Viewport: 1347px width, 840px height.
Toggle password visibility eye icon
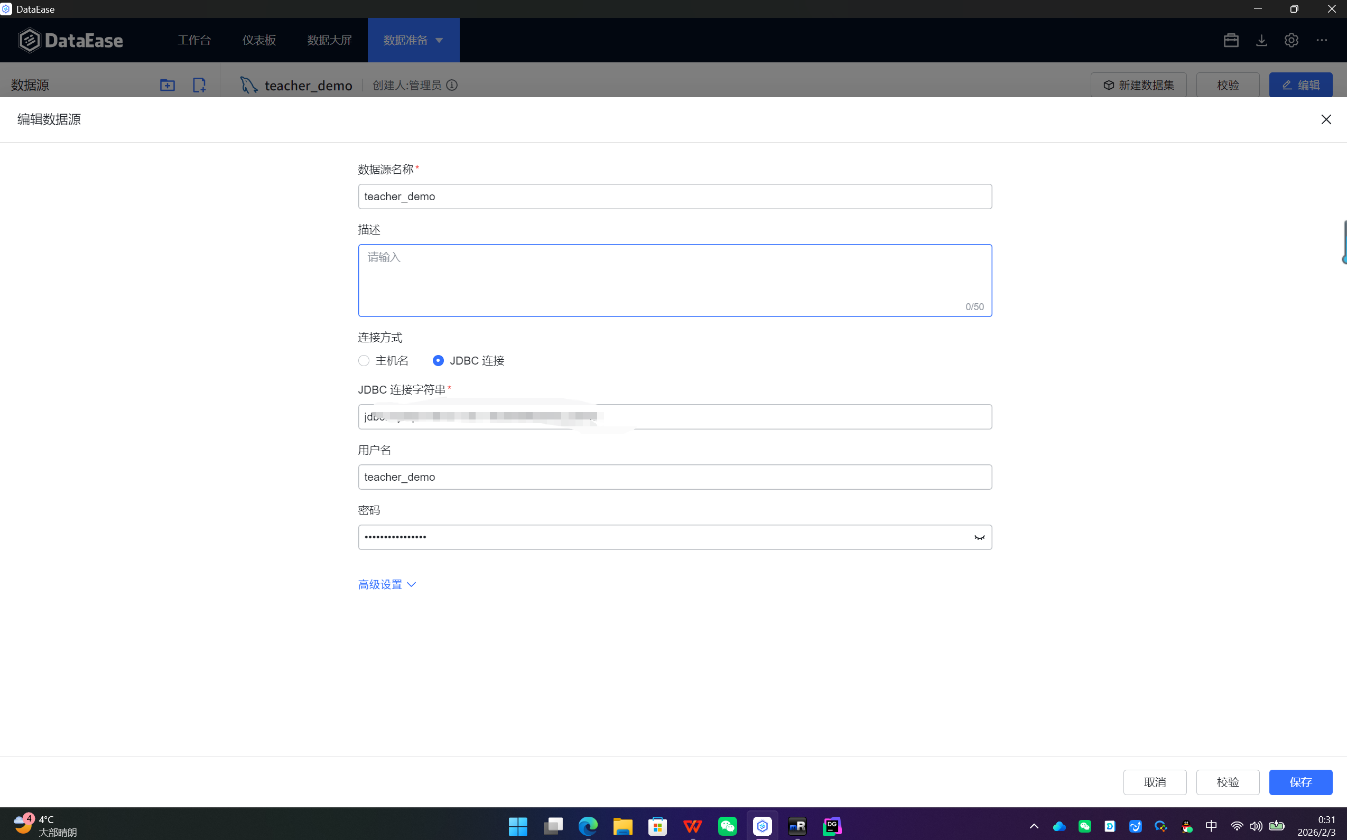pyautogui.click(x=979, y=537)
